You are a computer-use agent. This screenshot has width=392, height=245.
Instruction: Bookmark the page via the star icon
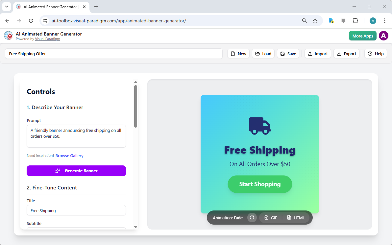click(315, 20)
